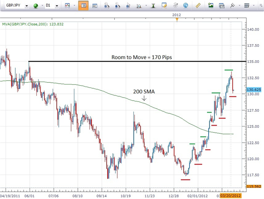Click the 12/28 date axis label
Screen dimensions: 264x199
coord(173,196)
